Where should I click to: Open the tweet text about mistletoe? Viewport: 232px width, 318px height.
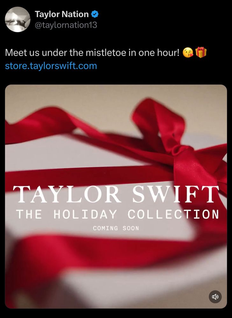click(92, 53)
